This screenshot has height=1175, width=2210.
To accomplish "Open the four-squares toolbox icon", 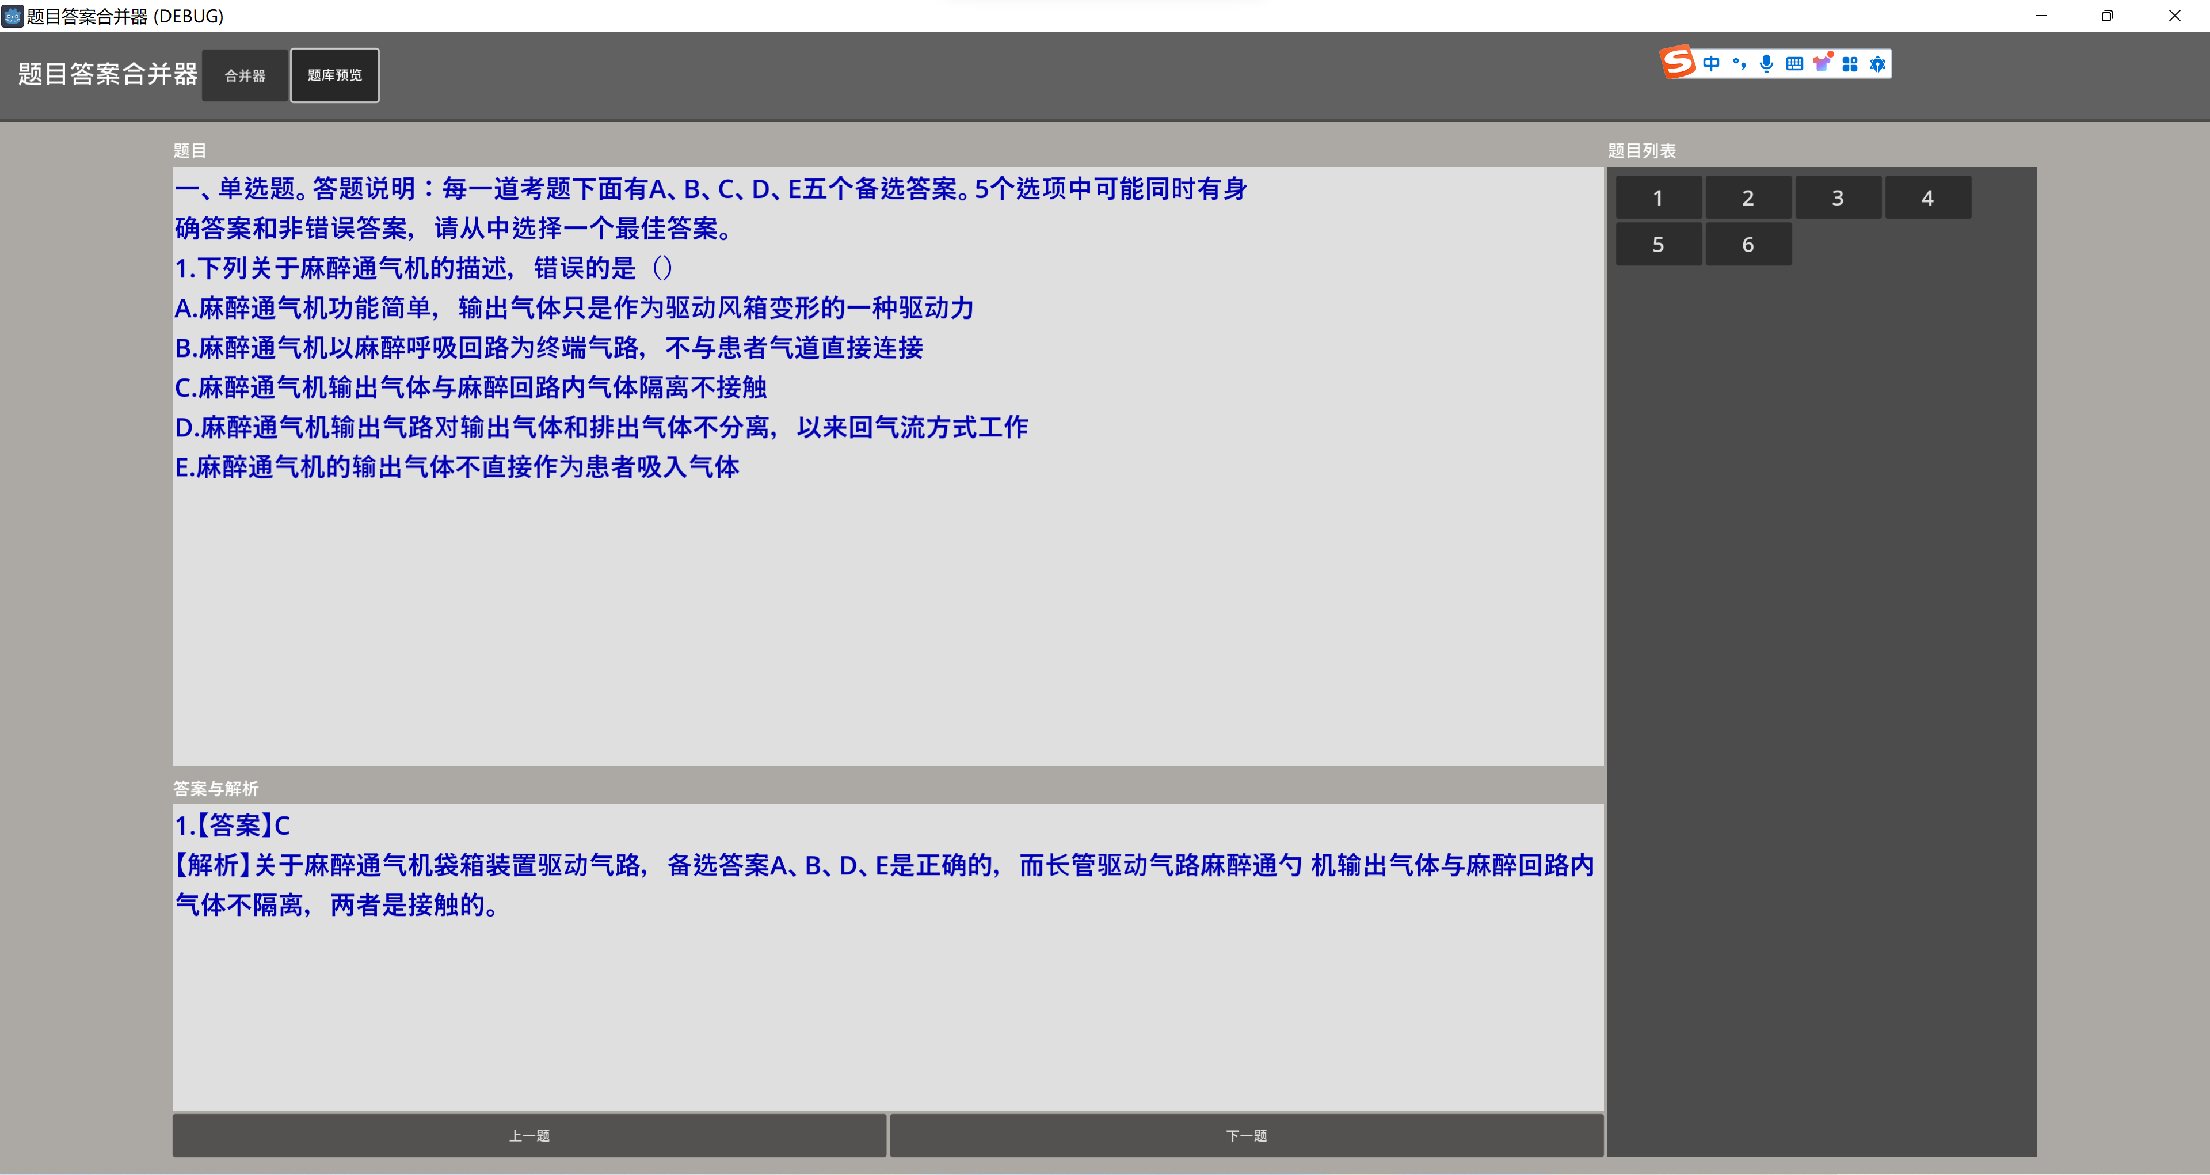I will click(1850, 63).
